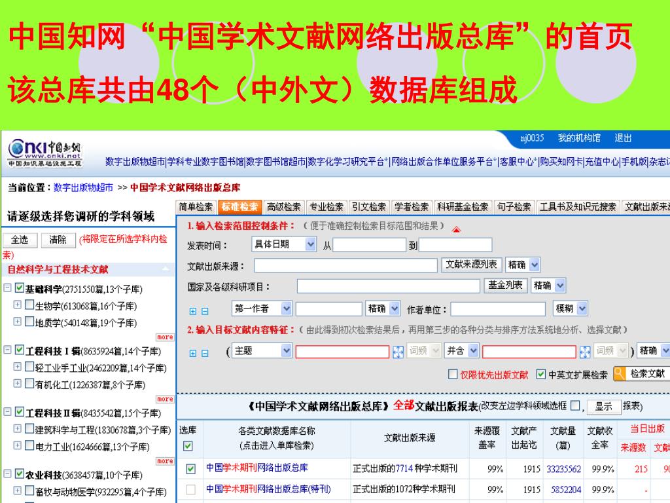Click the 基金列表 button

[x=506, y=286]
